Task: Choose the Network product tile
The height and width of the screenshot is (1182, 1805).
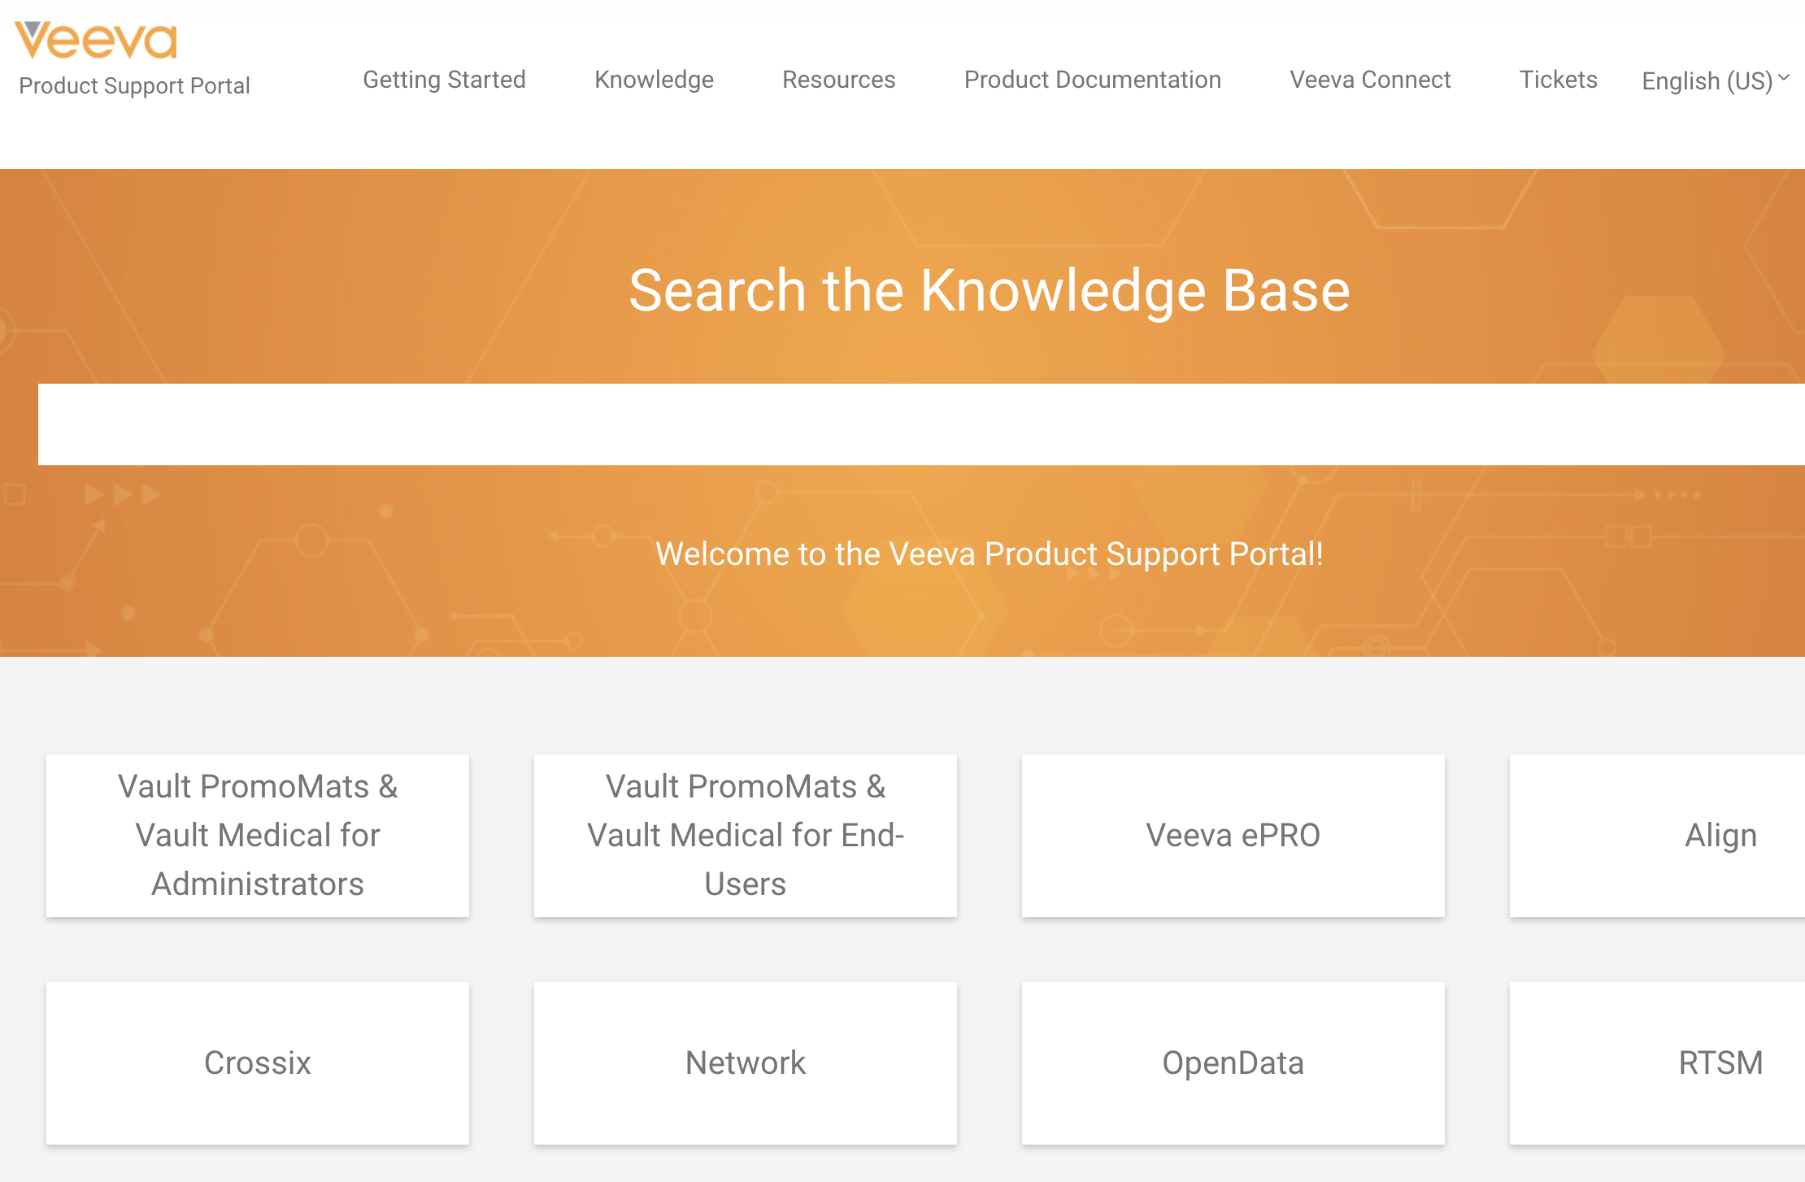Action: pyautogui.click(x=746, y=1063)
